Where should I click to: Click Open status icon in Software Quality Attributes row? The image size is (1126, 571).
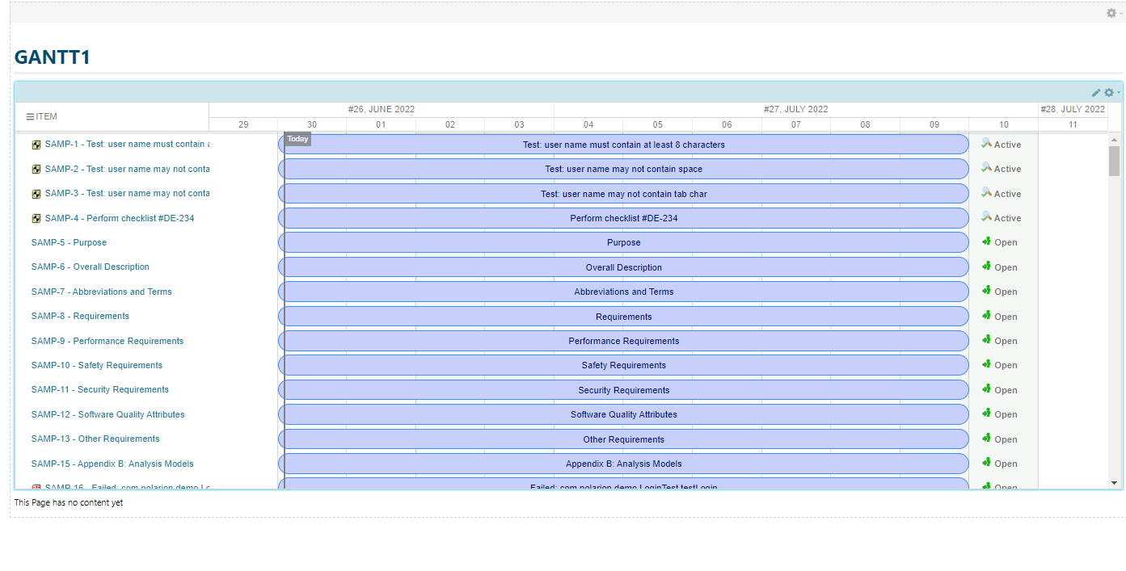point(986,414)
